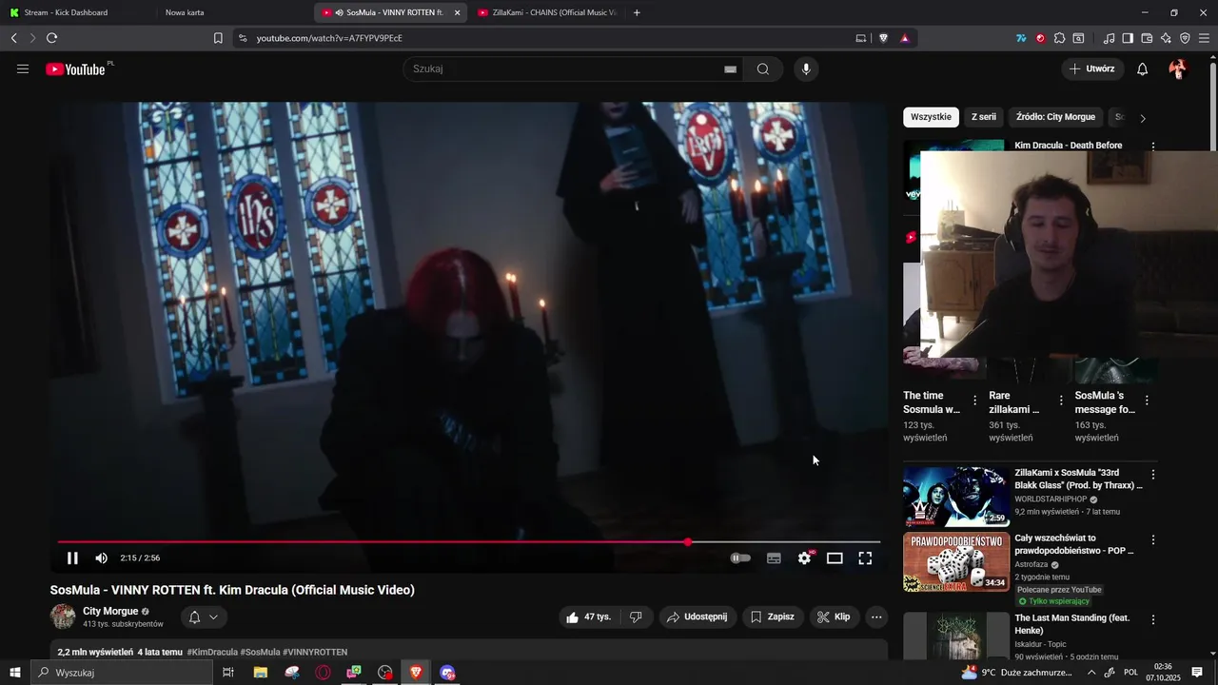Select the Źródło: City Morgue chip

[1055, 117]
